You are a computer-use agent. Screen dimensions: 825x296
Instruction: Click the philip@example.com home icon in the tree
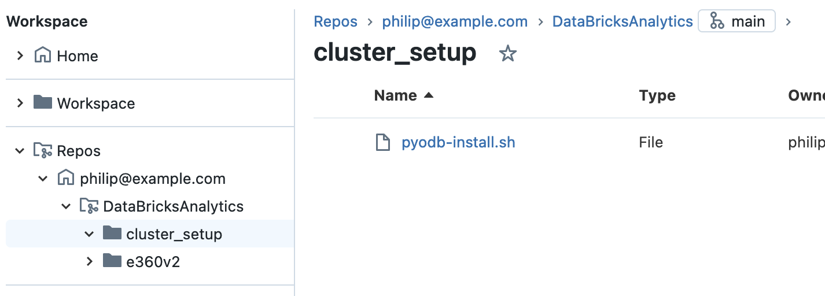[66, 179]
